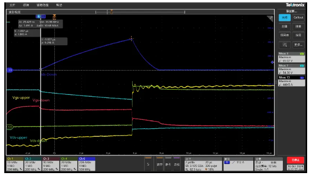
Task: Click the Ch 6 ground reference marker at left edge
Action: point(10,70)
